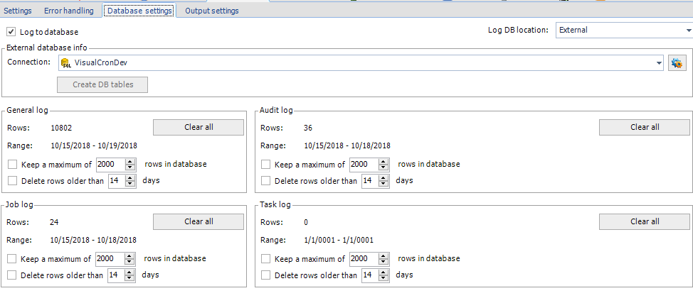Clear all rows in Job log
Viewport: 693px width, 303px height.
coord(199,221)
